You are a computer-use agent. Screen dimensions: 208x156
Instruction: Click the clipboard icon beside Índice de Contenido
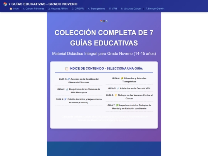click(x=67, y=69)
